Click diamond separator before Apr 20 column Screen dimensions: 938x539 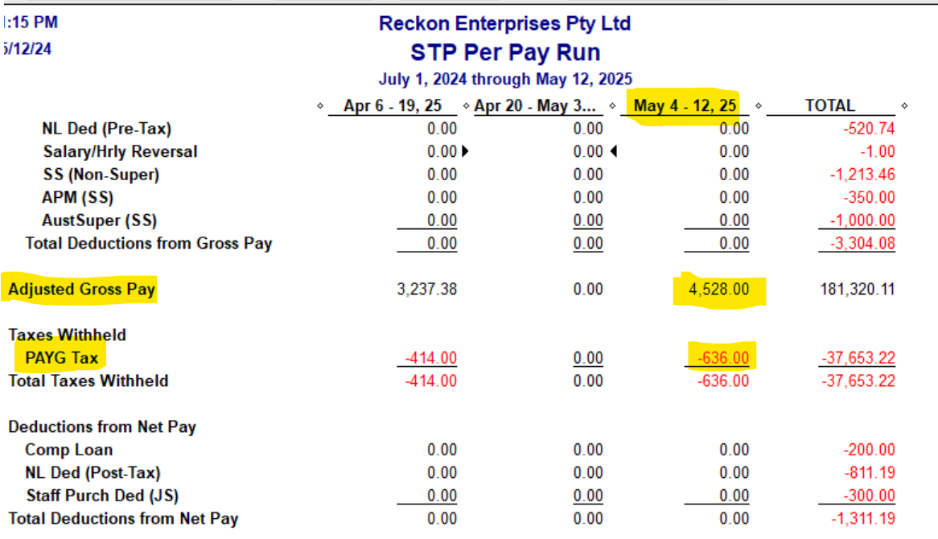[x=466, y=106]
